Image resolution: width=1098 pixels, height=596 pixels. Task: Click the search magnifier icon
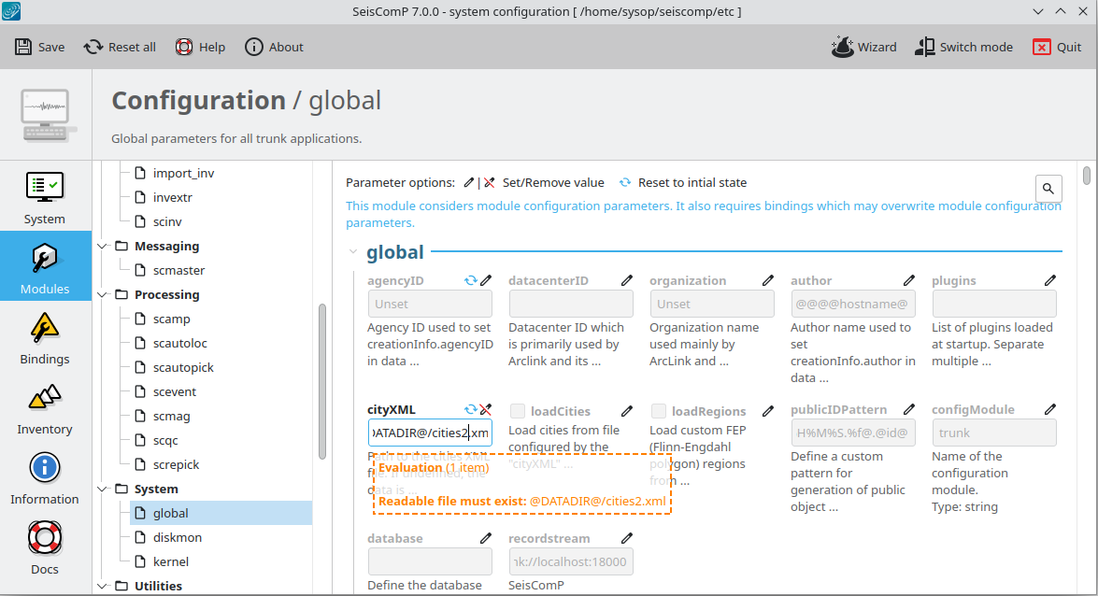(1048, 189)
